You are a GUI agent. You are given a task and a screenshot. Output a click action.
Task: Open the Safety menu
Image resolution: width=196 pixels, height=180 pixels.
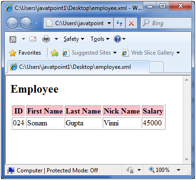(x=74, y=39)
